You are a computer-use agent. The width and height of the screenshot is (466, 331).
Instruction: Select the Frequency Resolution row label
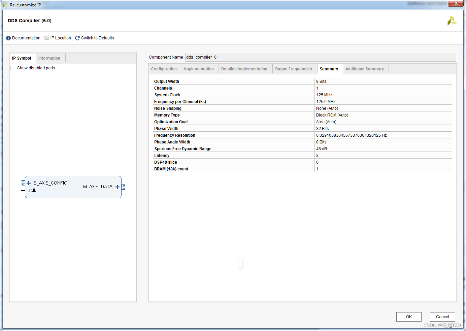pyautogui.click(x=175, y=135)
